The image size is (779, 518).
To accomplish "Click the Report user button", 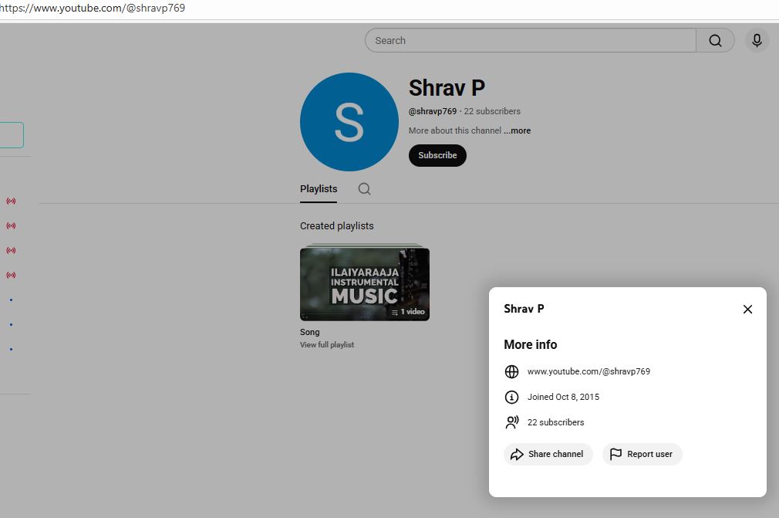I will (642, 454).
